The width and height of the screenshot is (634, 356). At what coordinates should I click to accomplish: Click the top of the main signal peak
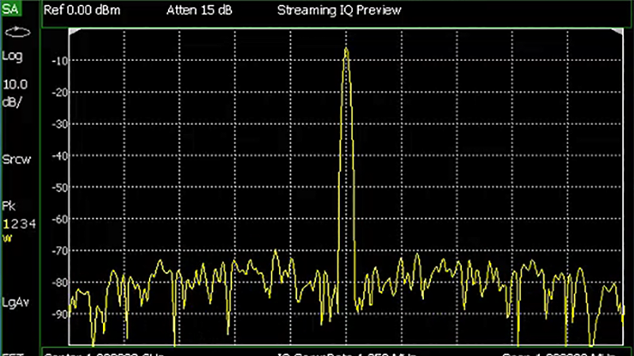tap(346, 49)
